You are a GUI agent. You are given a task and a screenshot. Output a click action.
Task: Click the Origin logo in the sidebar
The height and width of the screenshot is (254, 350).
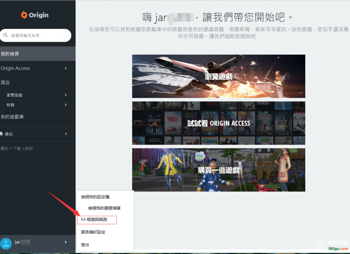[35, 15]
